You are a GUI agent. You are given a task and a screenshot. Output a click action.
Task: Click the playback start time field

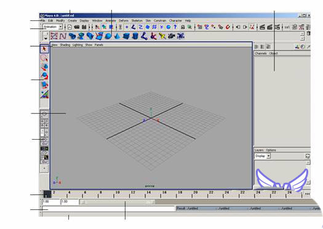pyautogui.click(x=70, y=202)
